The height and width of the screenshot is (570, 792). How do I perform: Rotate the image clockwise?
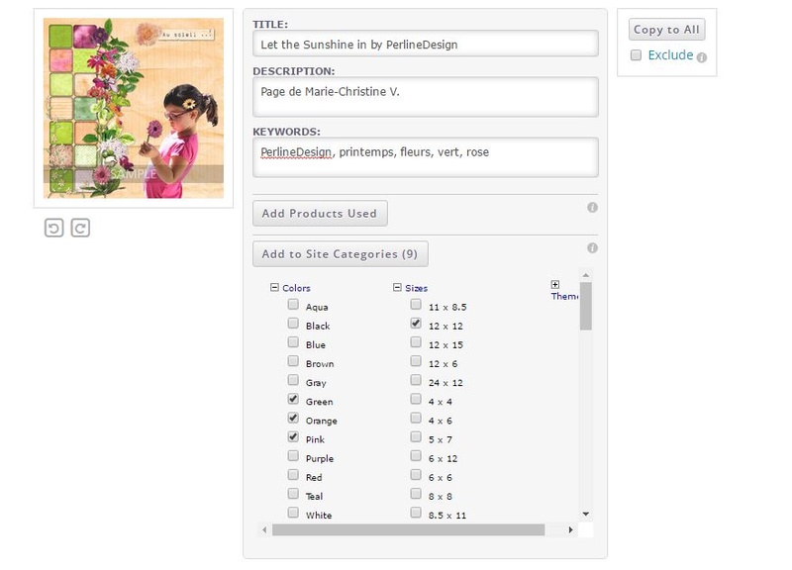[x=80, y=228]
